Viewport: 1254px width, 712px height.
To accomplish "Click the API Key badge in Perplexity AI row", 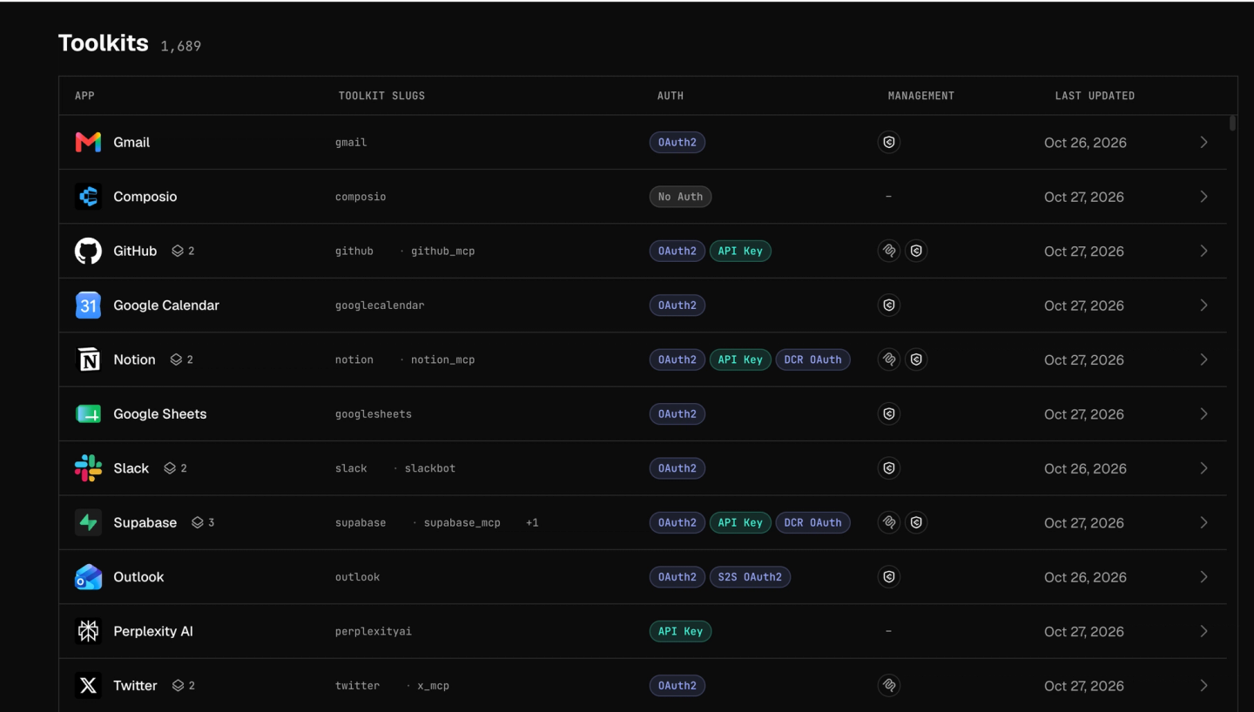I will 680,631.
